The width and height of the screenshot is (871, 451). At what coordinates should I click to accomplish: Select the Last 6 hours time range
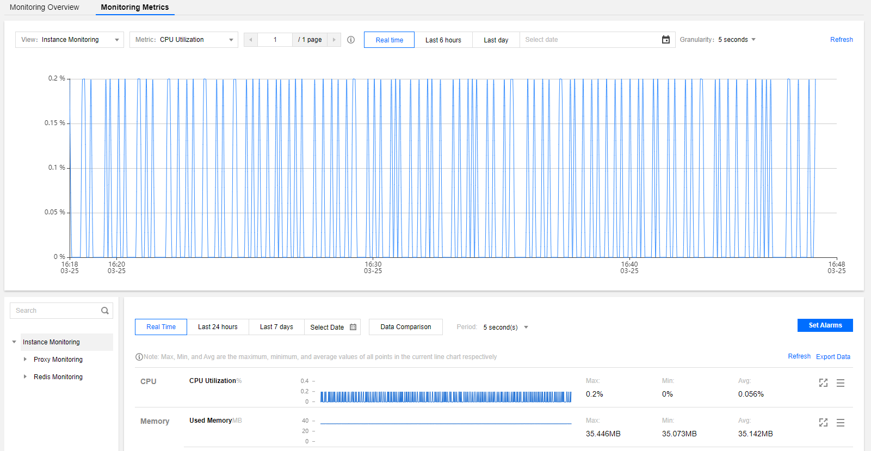tap(443, 40)
